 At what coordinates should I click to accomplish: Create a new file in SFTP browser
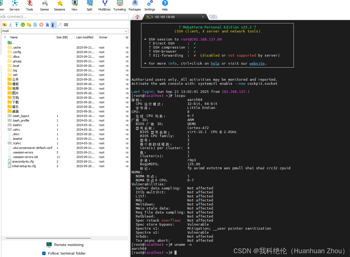(x=35, y=25)
